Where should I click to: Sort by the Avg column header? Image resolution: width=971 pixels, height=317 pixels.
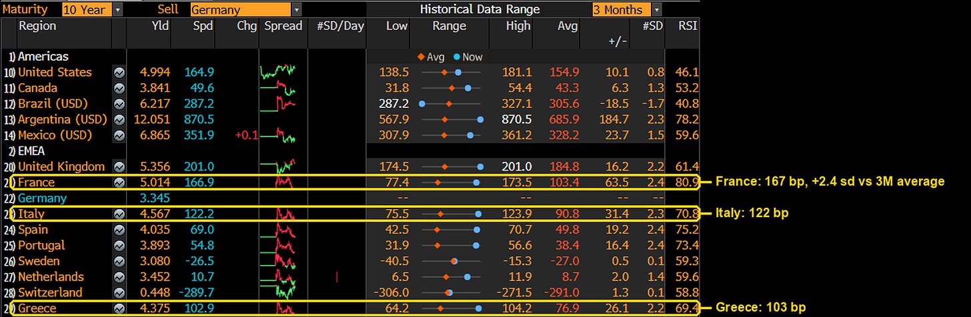[568, 26]
